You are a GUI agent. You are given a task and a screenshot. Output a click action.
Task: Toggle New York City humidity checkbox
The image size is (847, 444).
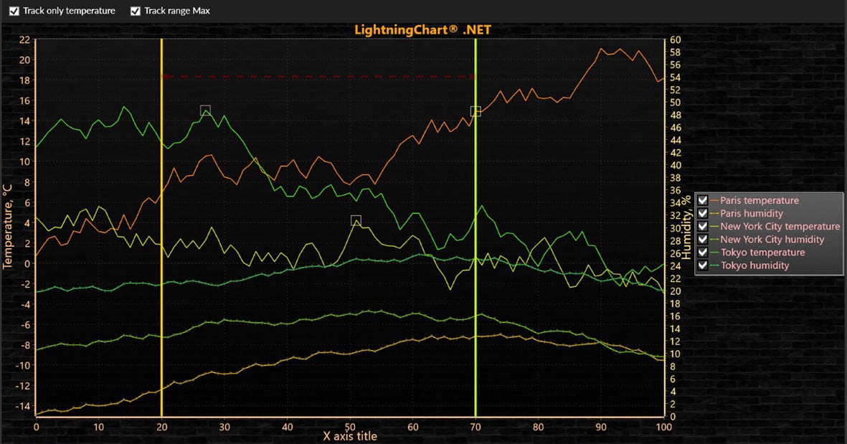pos(703,240)
